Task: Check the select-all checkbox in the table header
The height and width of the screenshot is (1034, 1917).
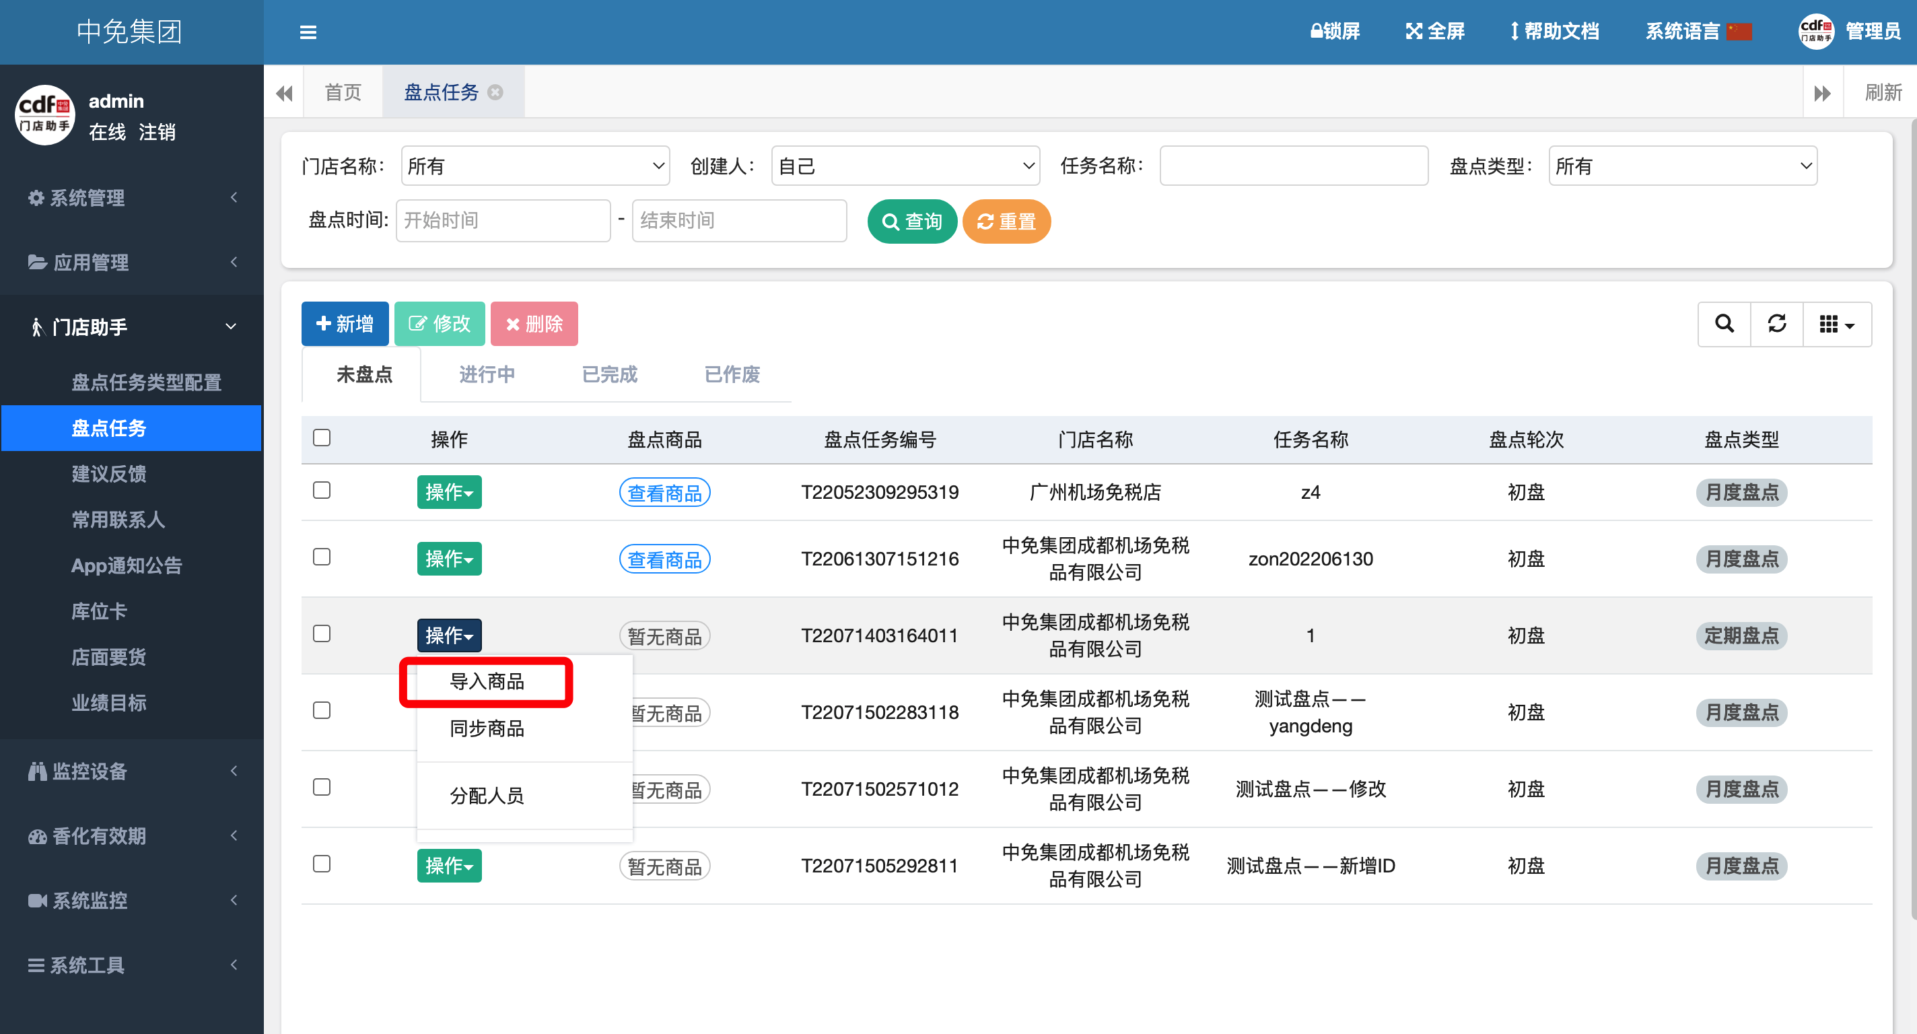Action: point(322,438)
